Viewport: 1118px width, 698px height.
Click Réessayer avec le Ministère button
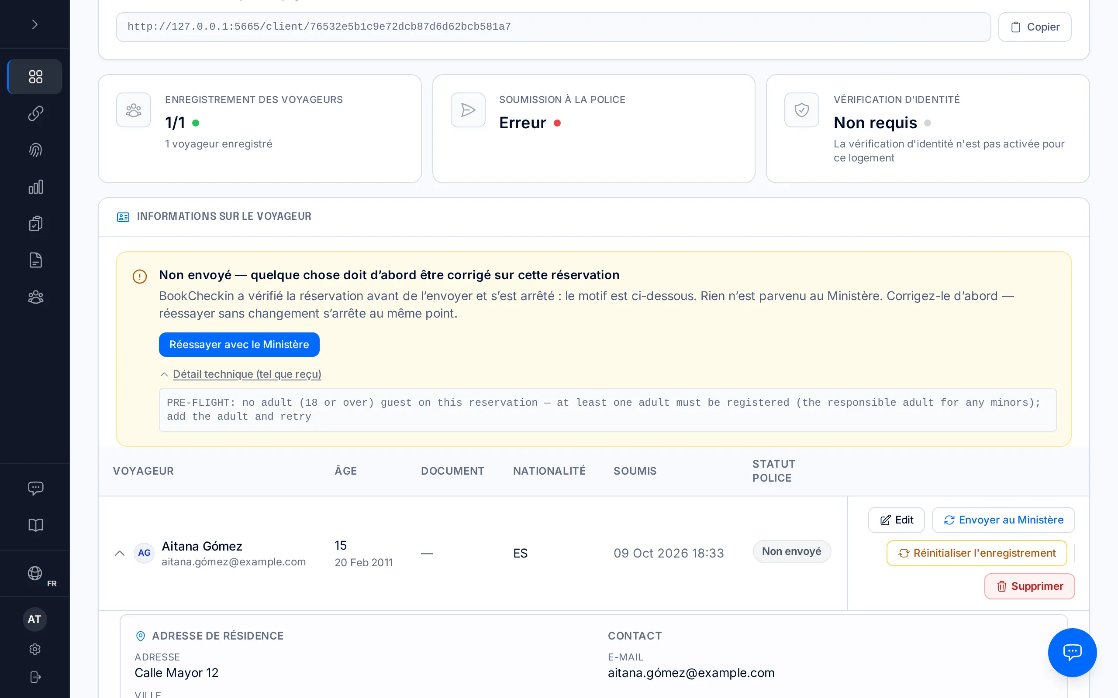tap(239, 344)
